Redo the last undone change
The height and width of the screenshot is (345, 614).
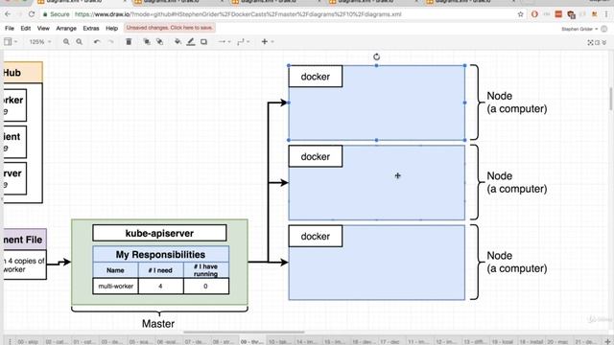pos(111,41)
